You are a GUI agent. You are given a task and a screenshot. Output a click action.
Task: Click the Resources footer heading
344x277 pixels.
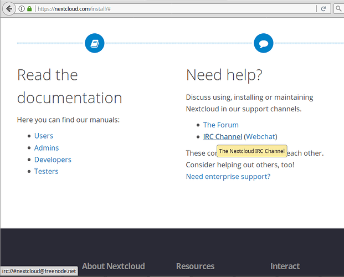pos(195,266)
